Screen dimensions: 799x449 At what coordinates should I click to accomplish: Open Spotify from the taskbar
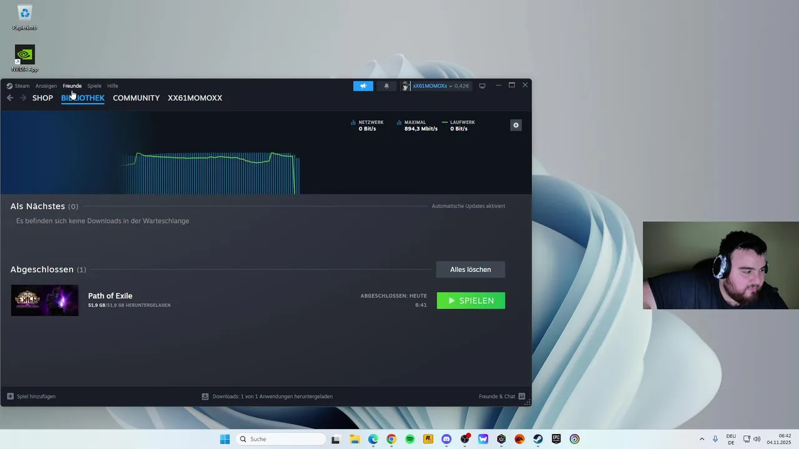pos(409,439)
